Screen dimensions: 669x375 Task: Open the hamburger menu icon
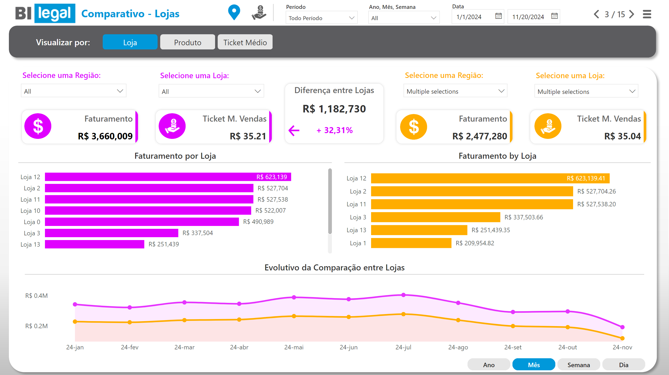coord(647,14)
